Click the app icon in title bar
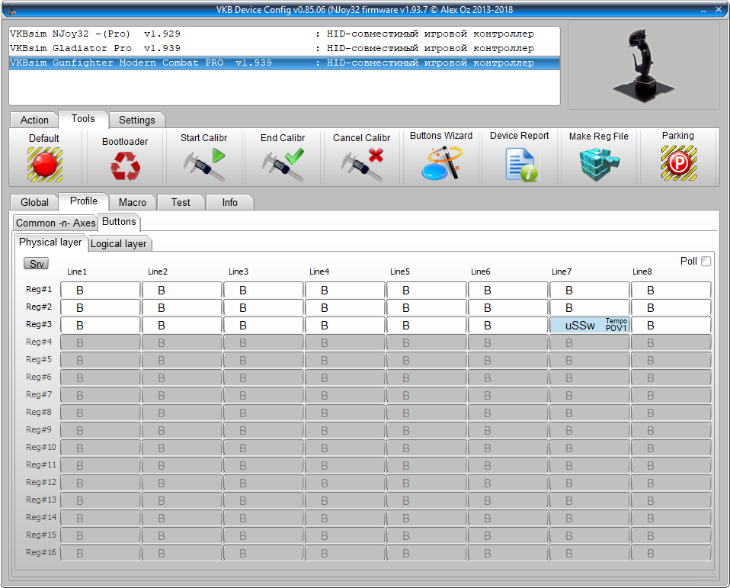Image resolution: width=730 pixels, height=588 pixels. pos(10,9)
